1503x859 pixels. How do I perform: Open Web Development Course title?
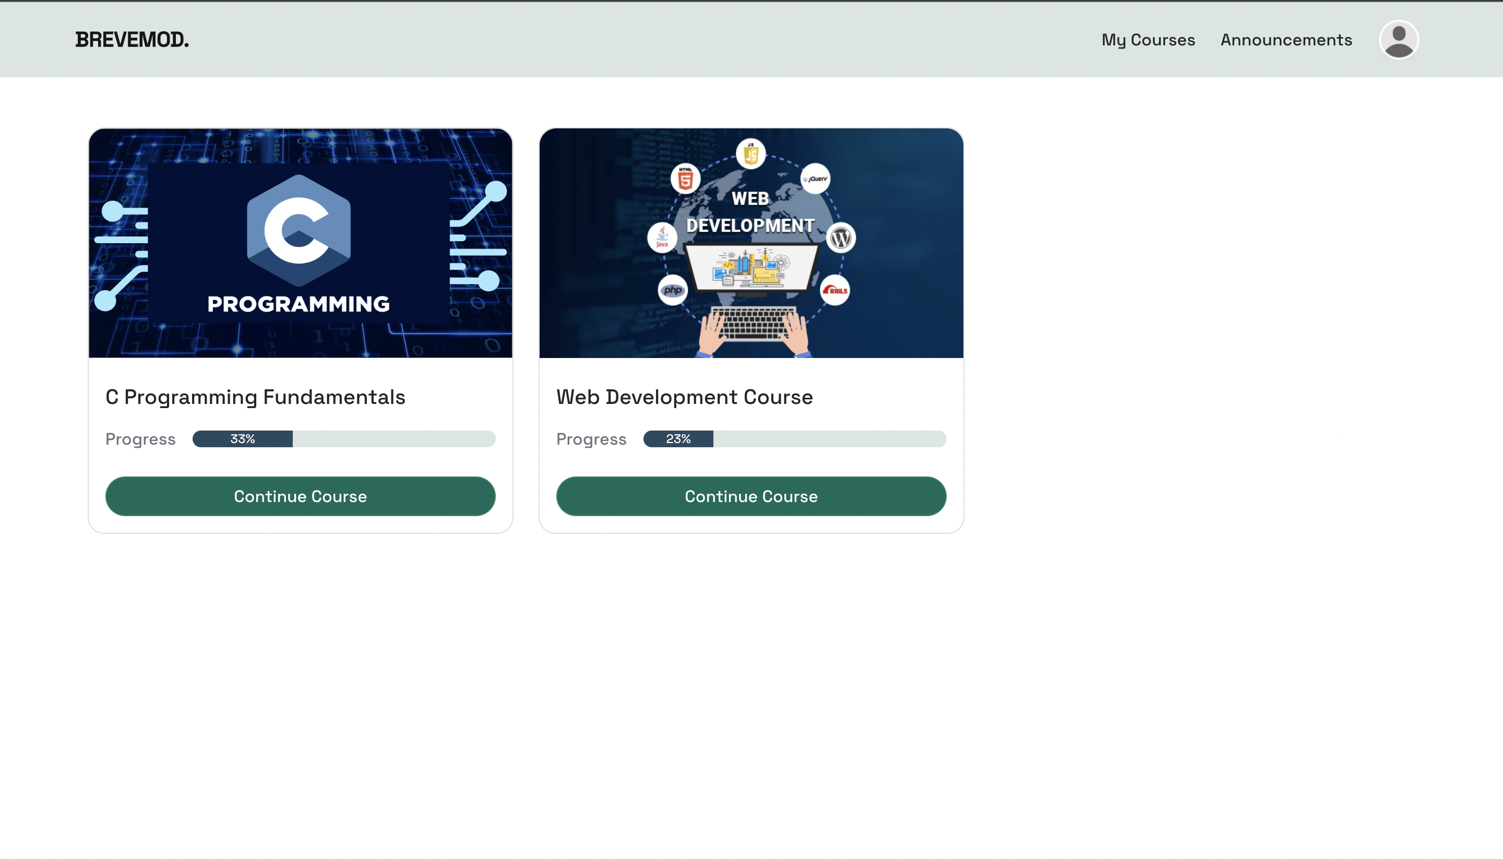[684, 397]
